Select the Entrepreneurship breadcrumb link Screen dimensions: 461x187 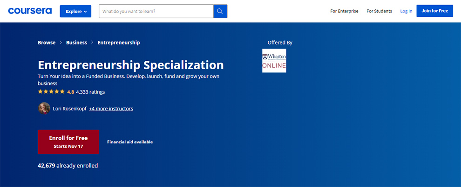pos(119,43)
